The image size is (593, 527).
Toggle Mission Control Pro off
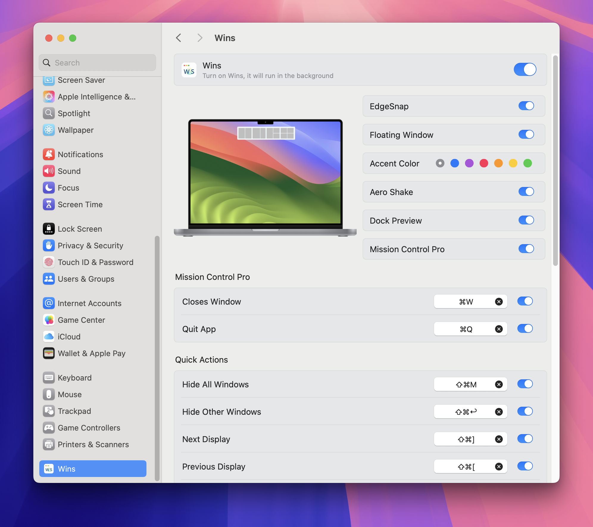(x=525, y=249)
